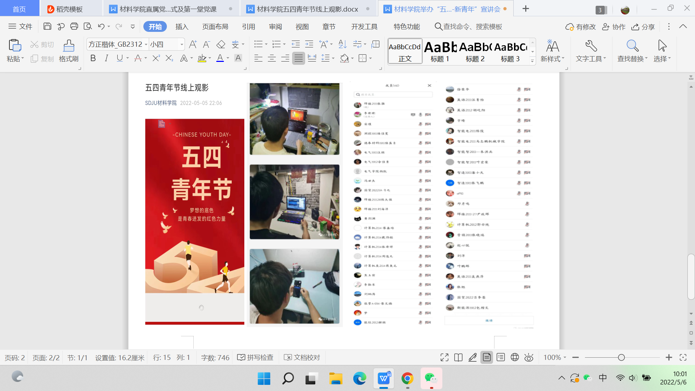The width and height of the screenshot is (695, 391).
Task: Click the undo arrow icon
Action: coord(101,26)
